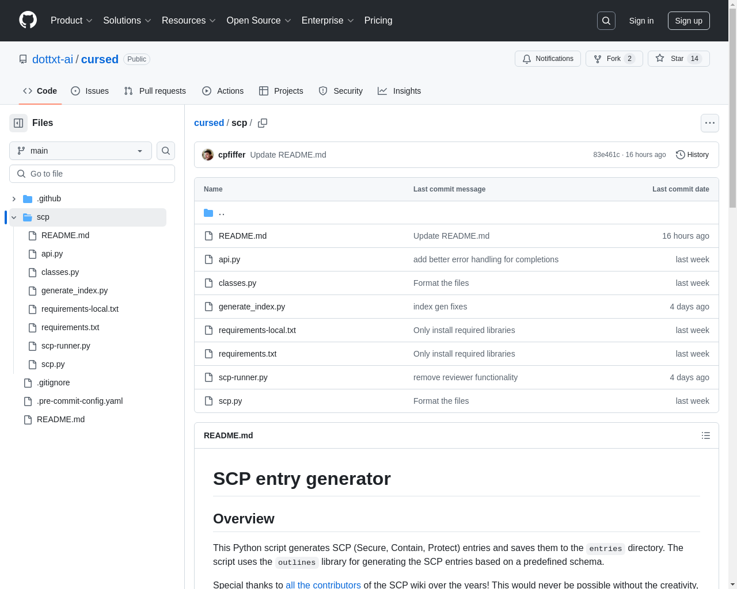
Task: Click the Sign in link
Action: coord(641,21)
